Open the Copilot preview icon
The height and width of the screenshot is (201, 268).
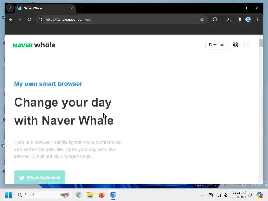(x=259, y=195)
